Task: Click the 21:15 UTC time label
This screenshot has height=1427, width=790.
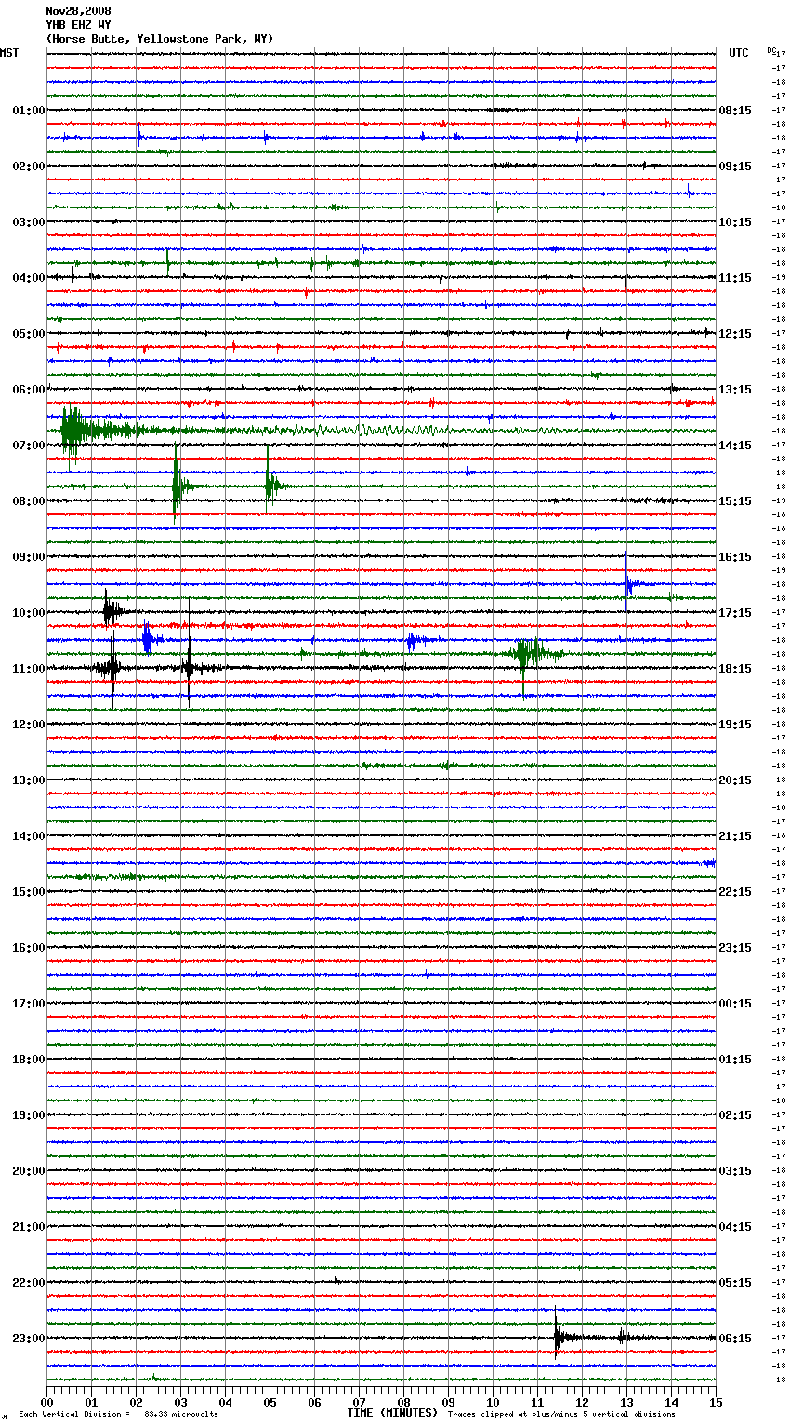Action: pos(735,836)
